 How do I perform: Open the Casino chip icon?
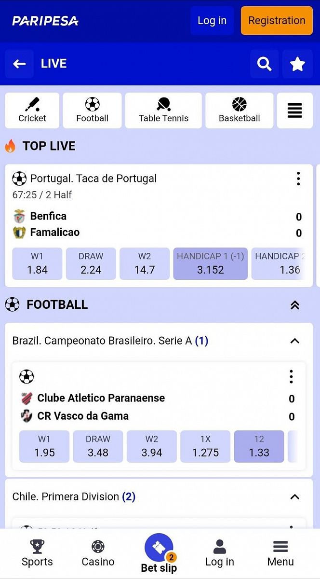[x=98, y=547]
